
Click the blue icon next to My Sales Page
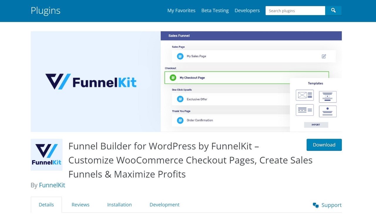[x=180, y=56]
